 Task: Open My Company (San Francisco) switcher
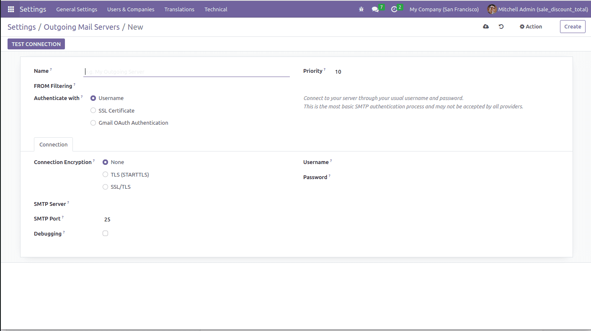[x=444, y=9]
